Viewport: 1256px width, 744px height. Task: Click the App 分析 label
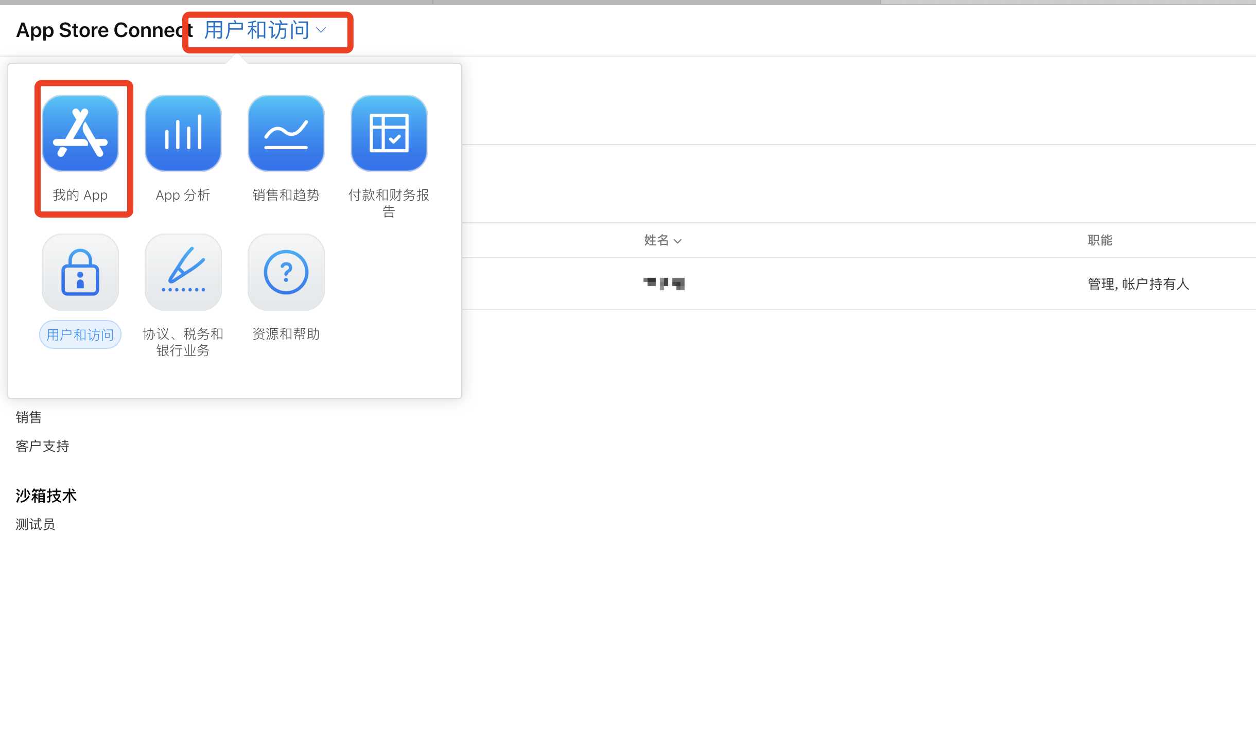pos(183,195)
